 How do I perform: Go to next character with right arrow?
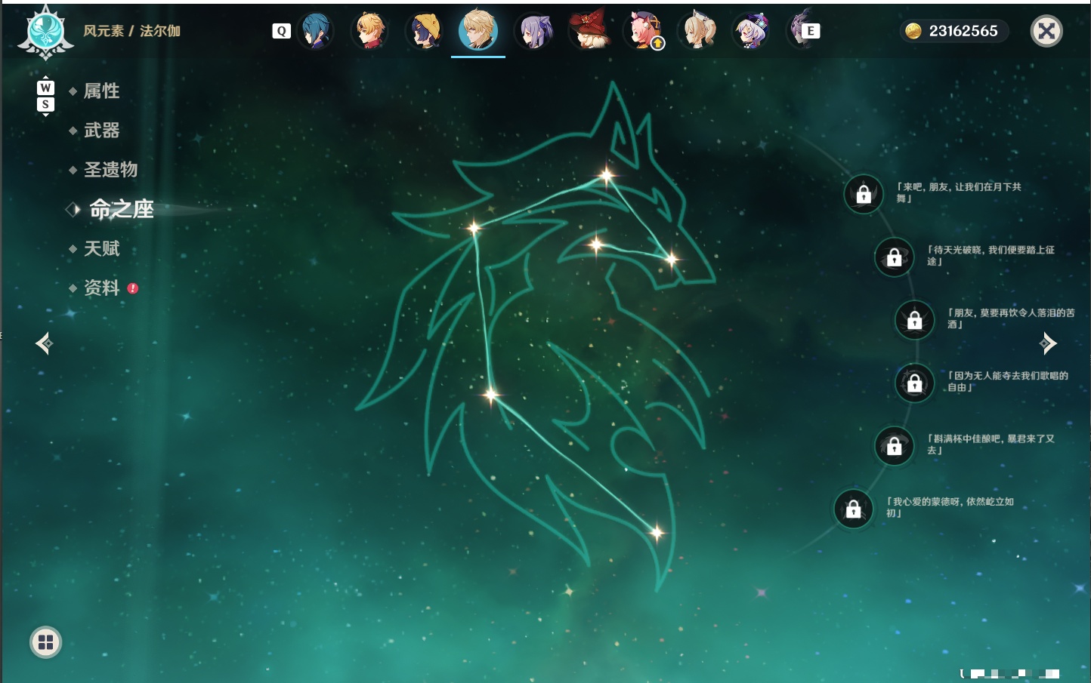[x=1048, y=343]
